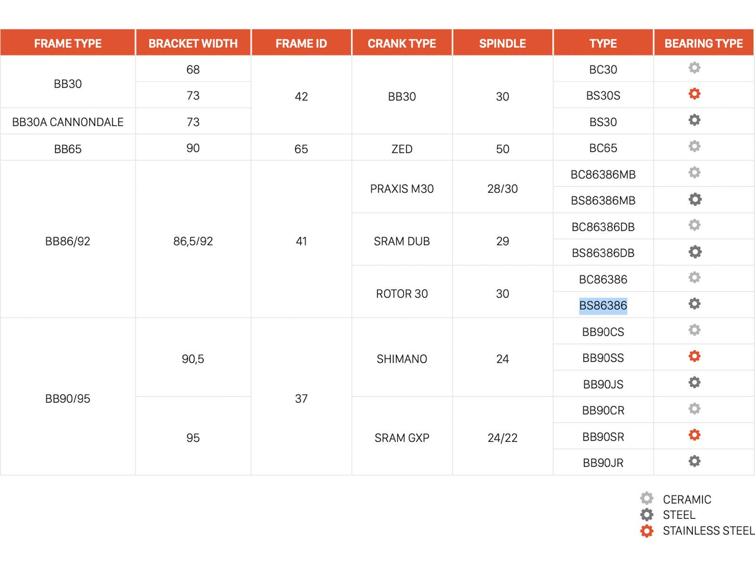The height and width of the screenshot is (566, 755).
Task: Select the highlighted BS86386 type cell
Action: (x=603, y=306)
